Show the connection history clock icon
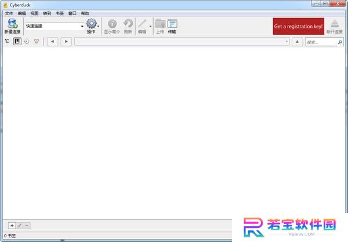 coord(27,41)
